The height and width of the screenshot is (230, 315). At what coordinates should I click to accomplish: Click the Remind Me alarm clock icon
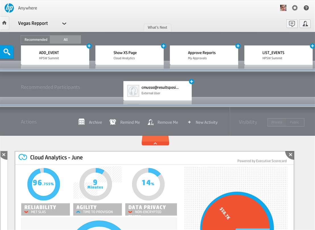[x=113, y=122]
